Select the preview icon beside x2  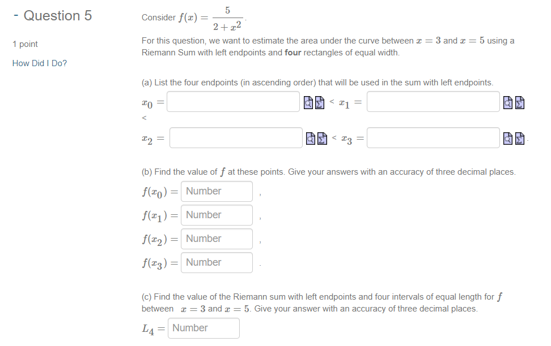(310, 138)
